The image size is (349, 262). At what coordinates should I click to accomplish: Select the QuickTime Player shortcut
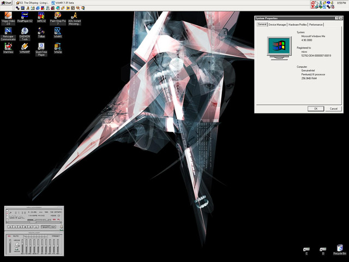click(41, 47)
